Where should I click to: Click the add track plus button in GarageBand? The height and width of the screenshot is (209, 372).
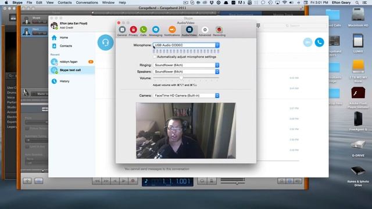[27, 181]
